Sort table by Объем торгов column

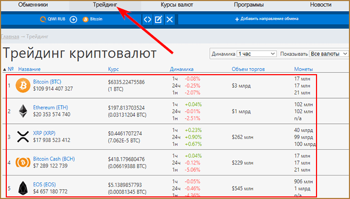coord(248,69)
